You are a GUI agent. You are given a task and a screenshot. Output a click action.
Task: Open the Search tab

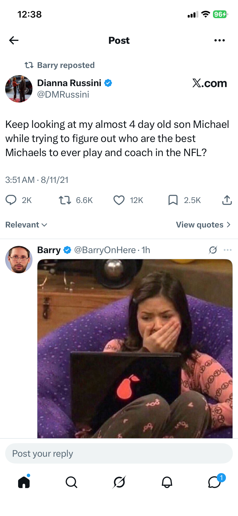pos(71,482)
